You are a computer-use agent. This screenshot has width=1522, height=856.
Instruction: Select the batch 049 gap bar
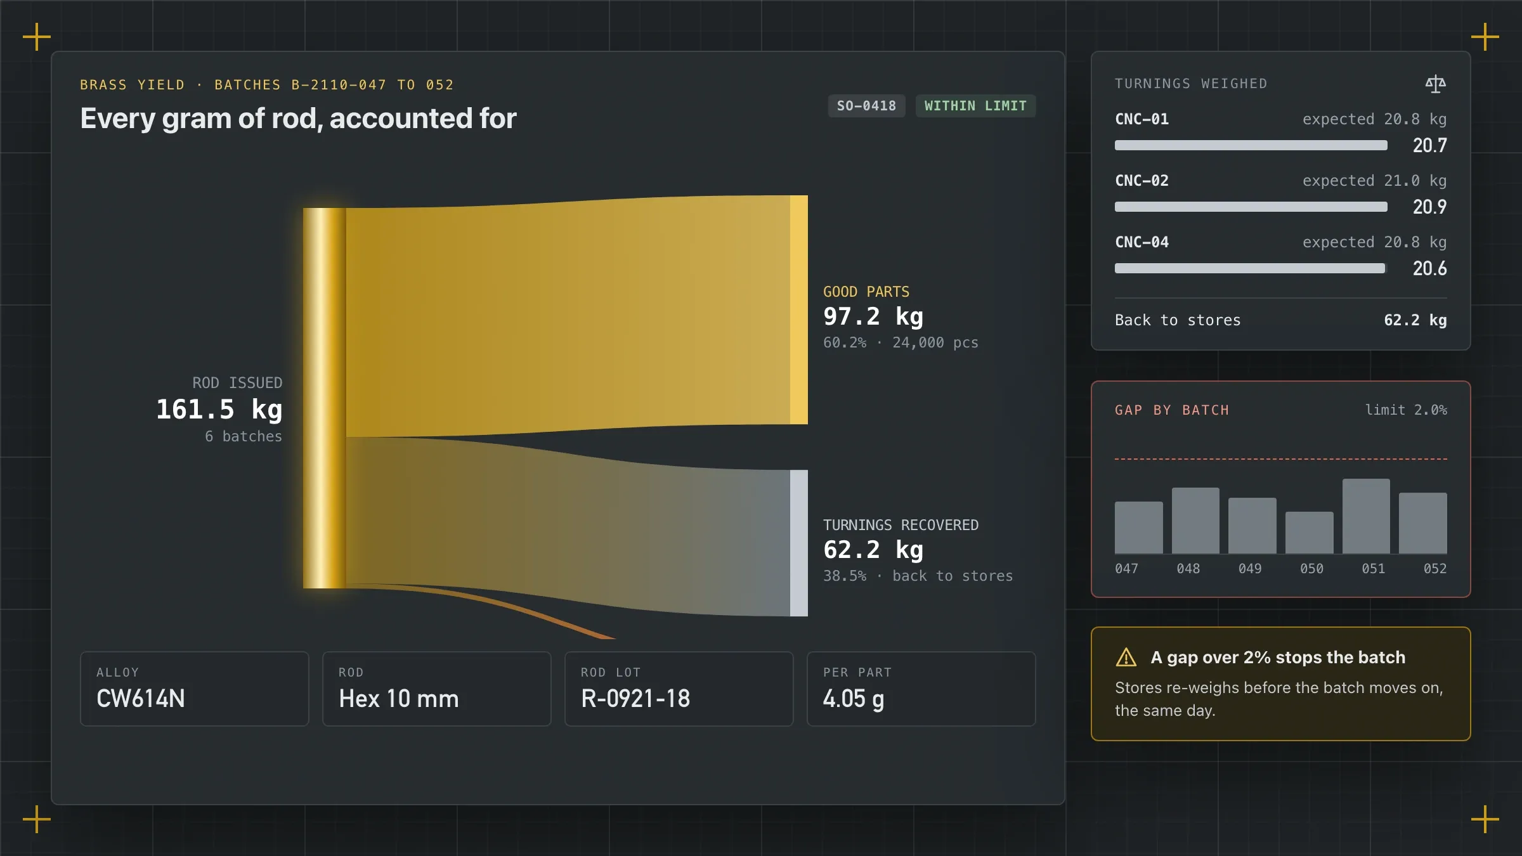tap(1252, 526)
